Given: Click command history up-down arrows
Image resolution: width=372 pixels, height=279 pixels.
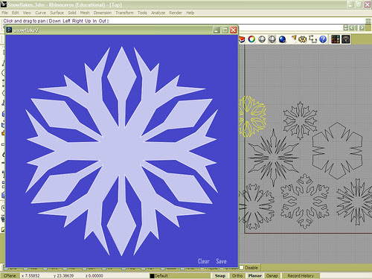Looking at the screenshot, I should point(346,28).
